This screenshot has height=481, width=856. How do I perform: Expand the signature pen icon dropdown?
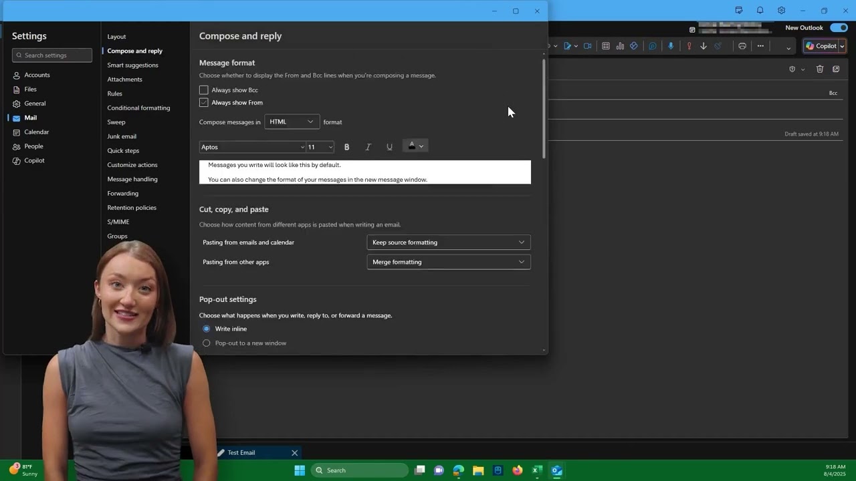575,46
